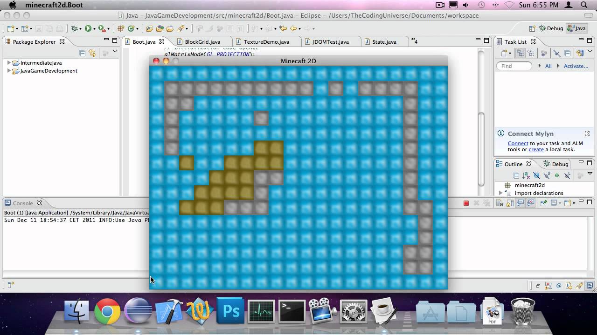This screenshot has width=597, height=335.
Task: Toggle Scheduled presentation in Task List
Action: click(x=531, y=53)
